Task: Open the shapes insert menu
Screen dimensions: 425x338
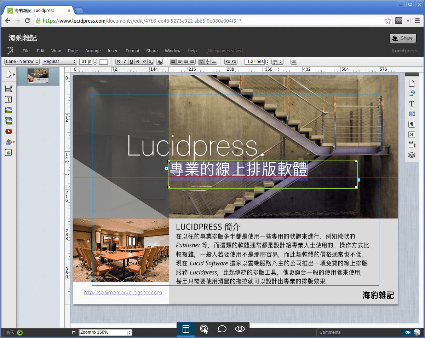Action: click(8, 142)
